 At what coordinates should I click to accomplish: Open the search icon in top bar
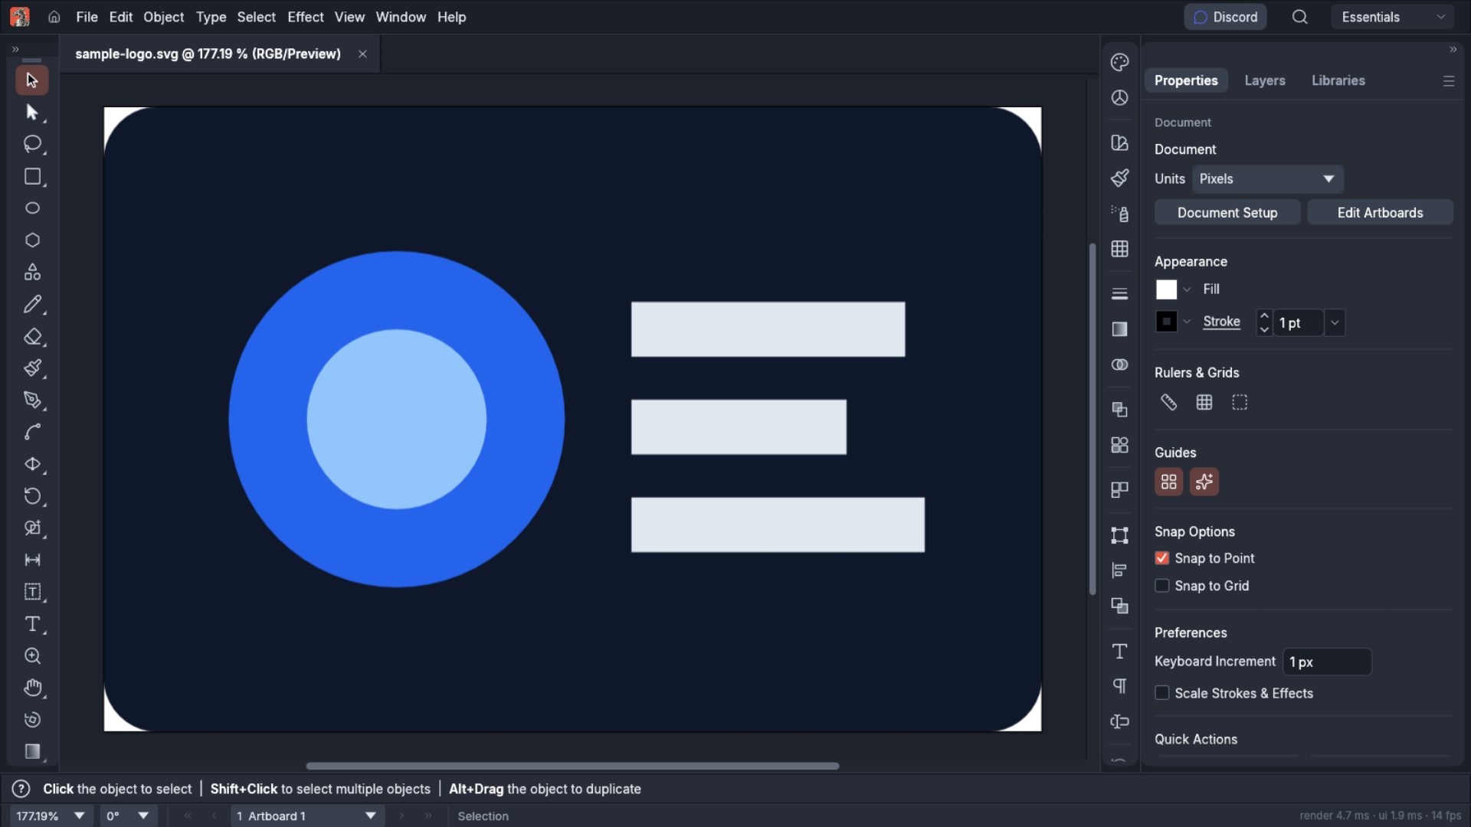[1300, 17]
